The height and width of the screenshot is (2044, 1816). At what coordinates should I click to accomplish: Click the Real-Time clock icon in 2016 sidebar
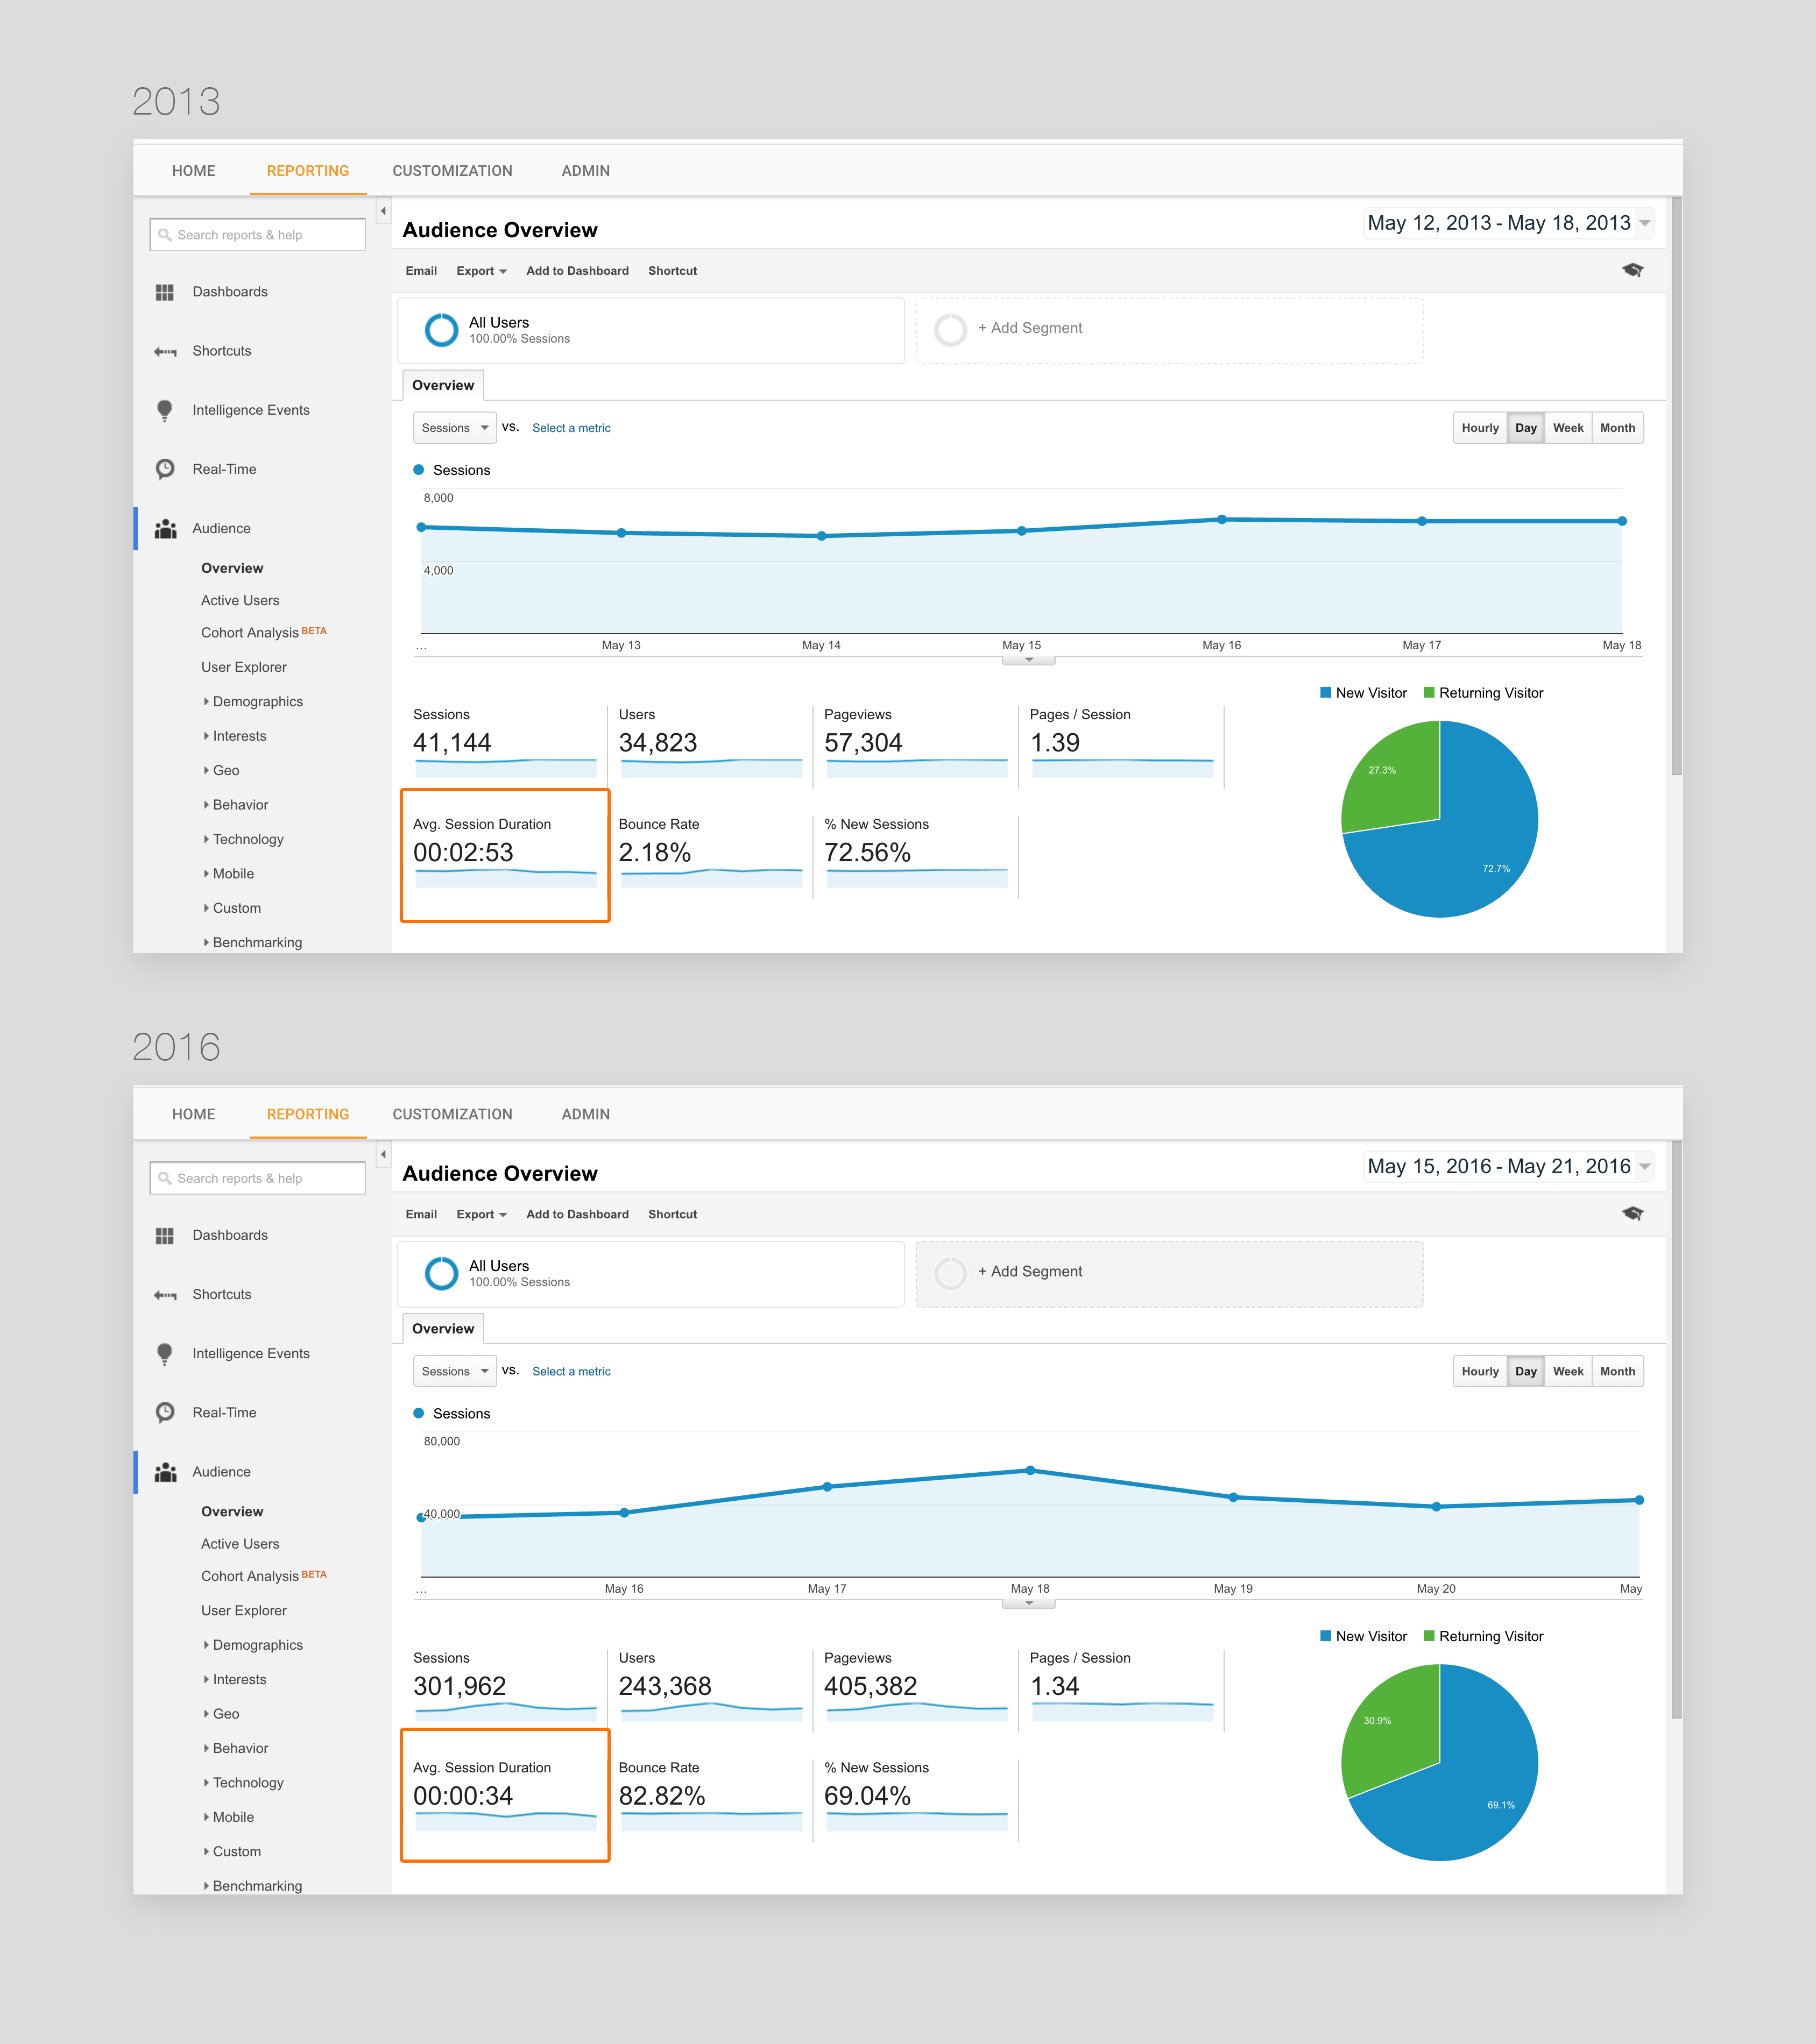165,1412
